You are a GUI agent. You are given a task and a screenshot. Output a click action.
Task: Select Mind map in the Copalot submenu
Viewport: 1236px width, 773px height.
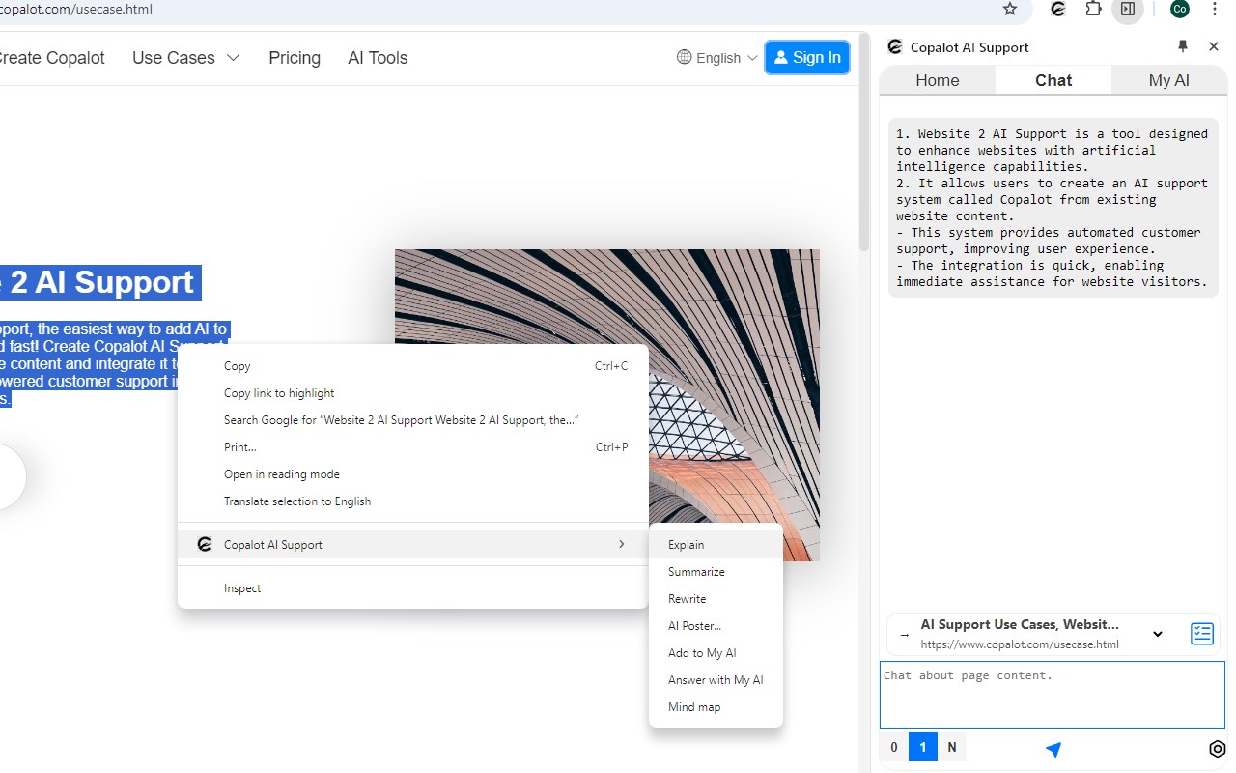click(716, 707)
